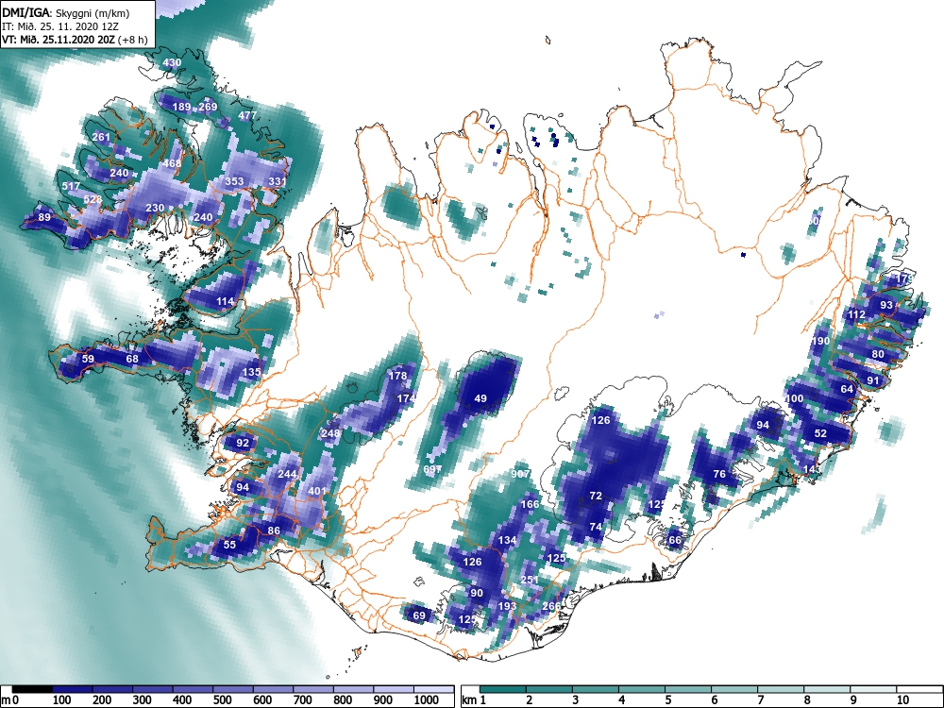This screenshot has height=708, width=944.
Task: Click the visibility value 517
Action: (71, 186)
